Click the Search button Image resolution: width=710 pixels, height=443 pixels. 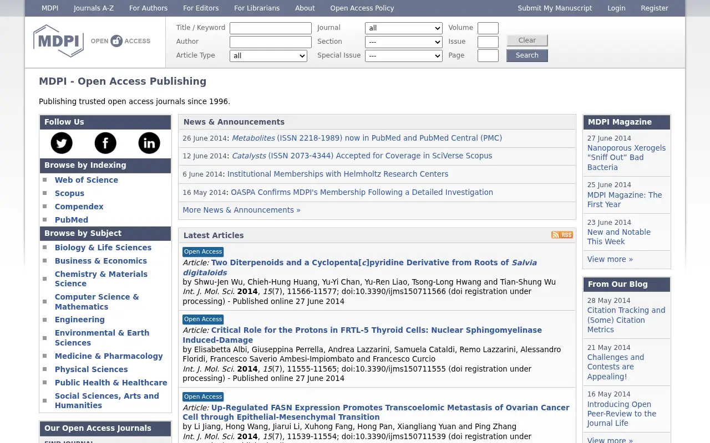(x=527, y=55)
